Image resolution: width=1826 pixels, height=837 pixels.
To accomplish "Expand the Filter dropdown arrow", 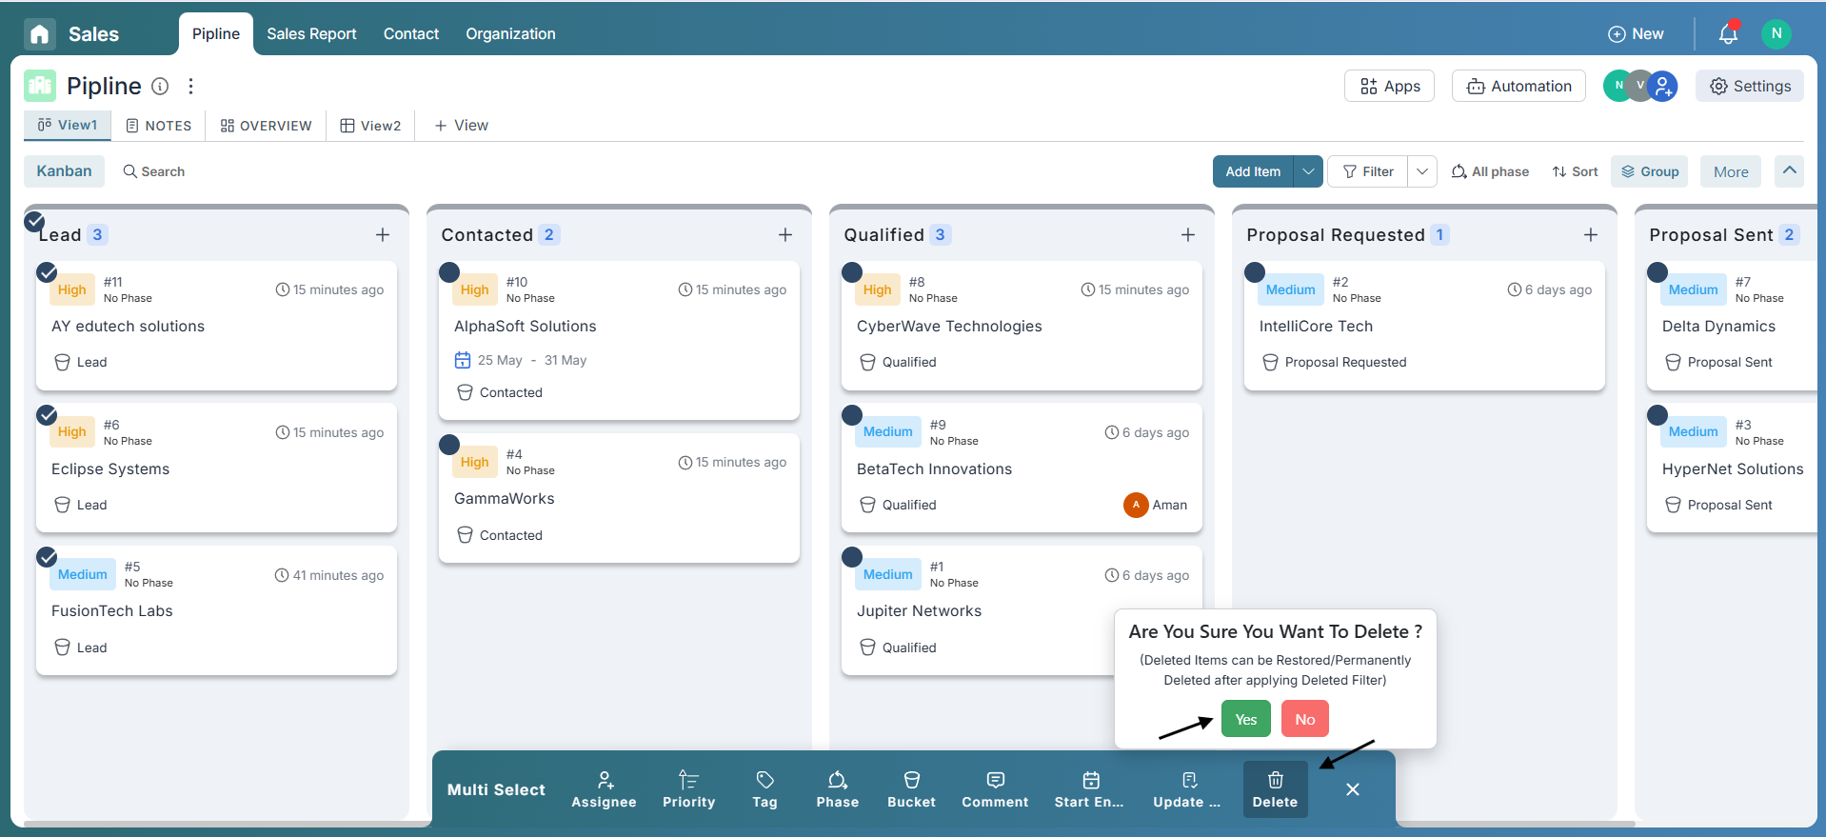I will pos(1422,171).
